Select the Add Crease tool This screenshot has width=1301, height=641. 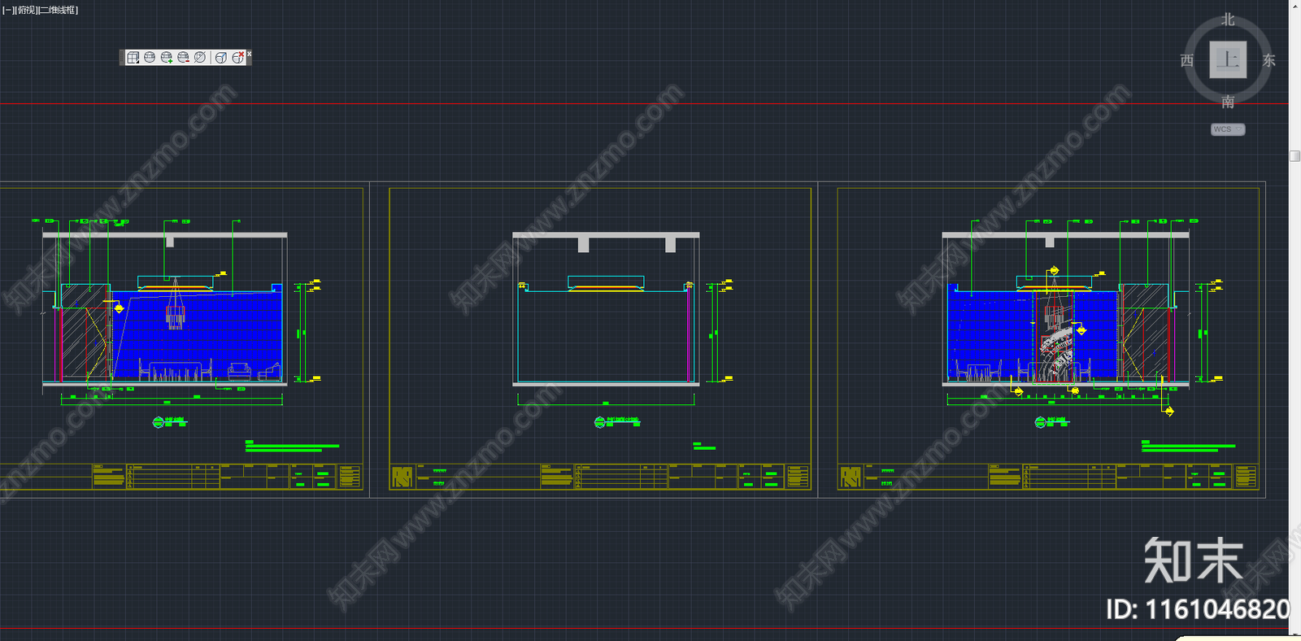point(221,58)
